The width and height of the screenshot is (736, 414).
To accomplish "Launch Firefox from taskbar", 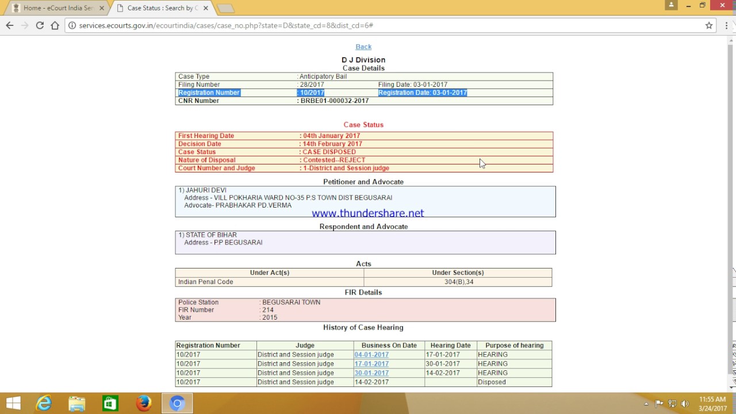I will coord(144,404).
